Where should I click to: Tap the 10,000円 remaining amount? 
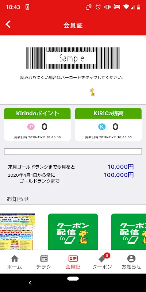click(121, 167)
